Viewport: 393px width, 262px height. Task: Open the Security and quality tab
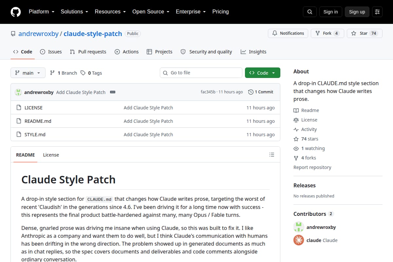click(206, 52)
